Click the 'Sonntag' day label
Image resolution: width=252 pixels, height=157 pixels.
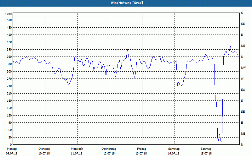point(206,149)
